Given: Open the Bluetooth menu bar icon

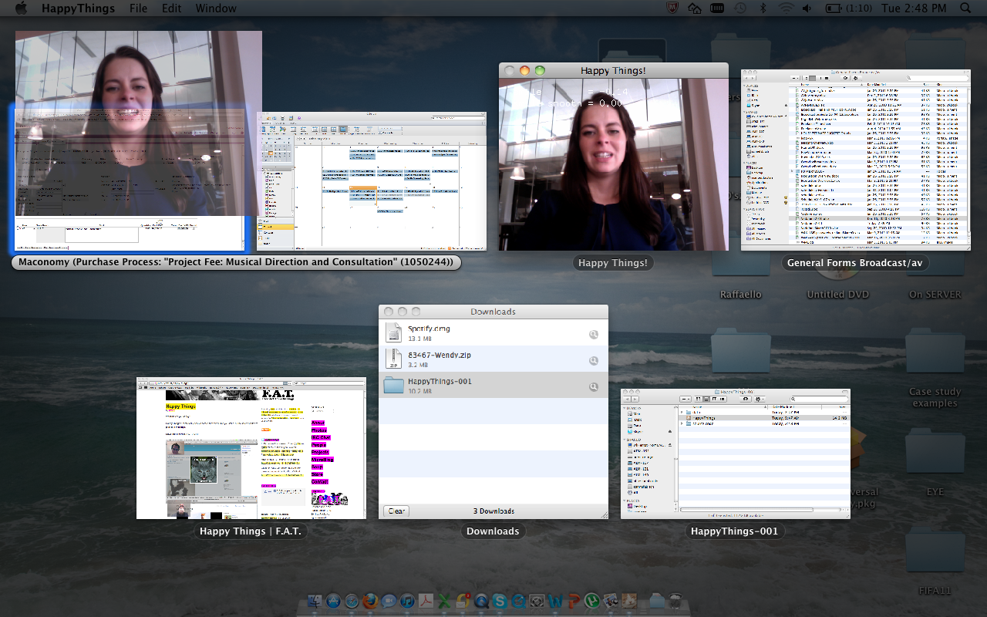Looking at the screenshot, I should tap(763, 8).
